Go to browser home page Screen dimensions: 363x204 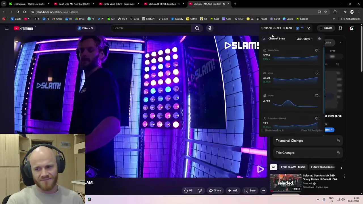click(24, 12)
